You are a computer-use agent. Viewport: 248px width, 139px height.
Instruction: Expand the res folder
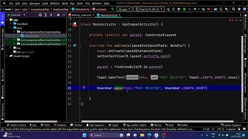pos(10,48)
